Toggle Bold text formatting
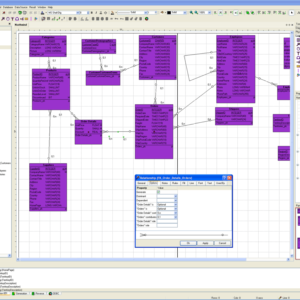 92,12
